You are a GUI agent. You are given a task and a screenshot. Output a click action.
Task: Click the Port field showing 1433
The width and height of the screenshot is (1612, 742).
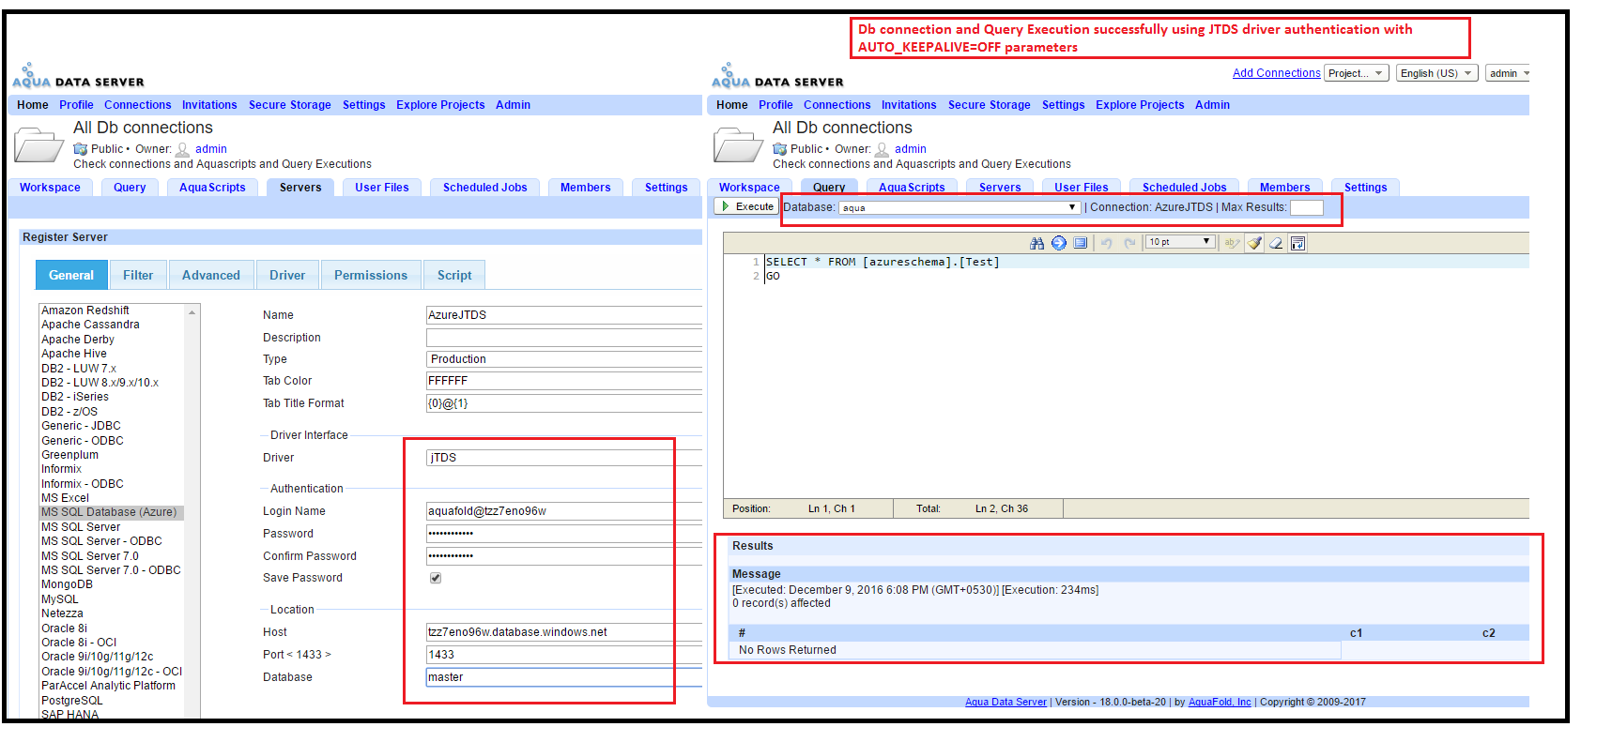pos(564,655)
